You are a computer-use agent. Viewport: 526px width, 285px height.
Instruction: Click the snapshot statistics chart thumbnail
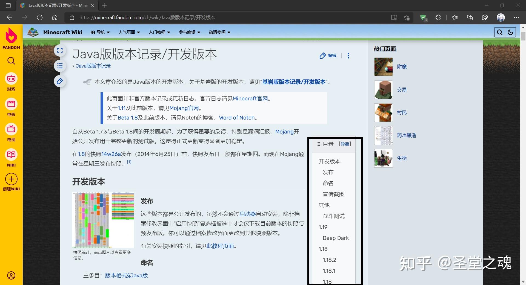103,220
